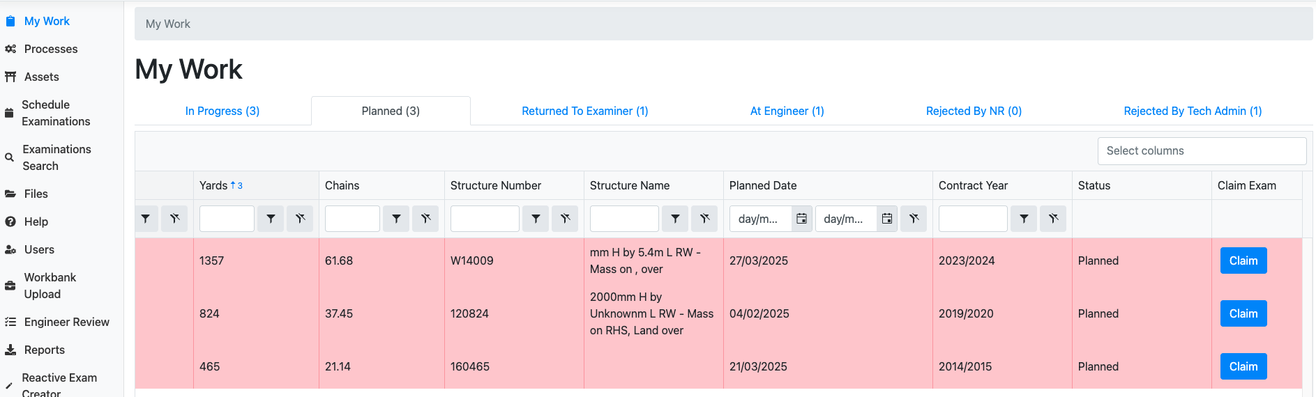Image resolution: width=1316 pixels, height=397 pixels.
Task: Clear the Planned Date filter
Action: pyautogui.click(x=914, y=219)
